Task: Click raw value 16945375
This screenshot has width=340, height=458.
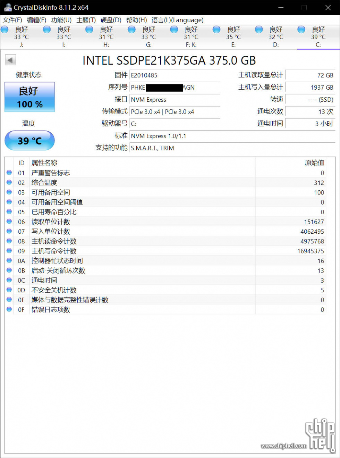Action: tap(311, 251)
